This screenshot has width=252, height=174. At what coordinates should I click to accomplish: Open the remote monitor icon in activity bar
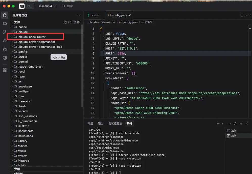point(5,58)
